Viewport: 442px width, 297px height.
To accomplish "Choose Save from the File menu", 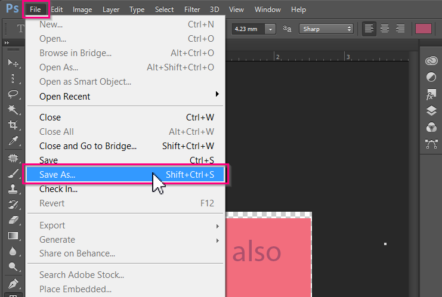I will click(x=125, y=160).
